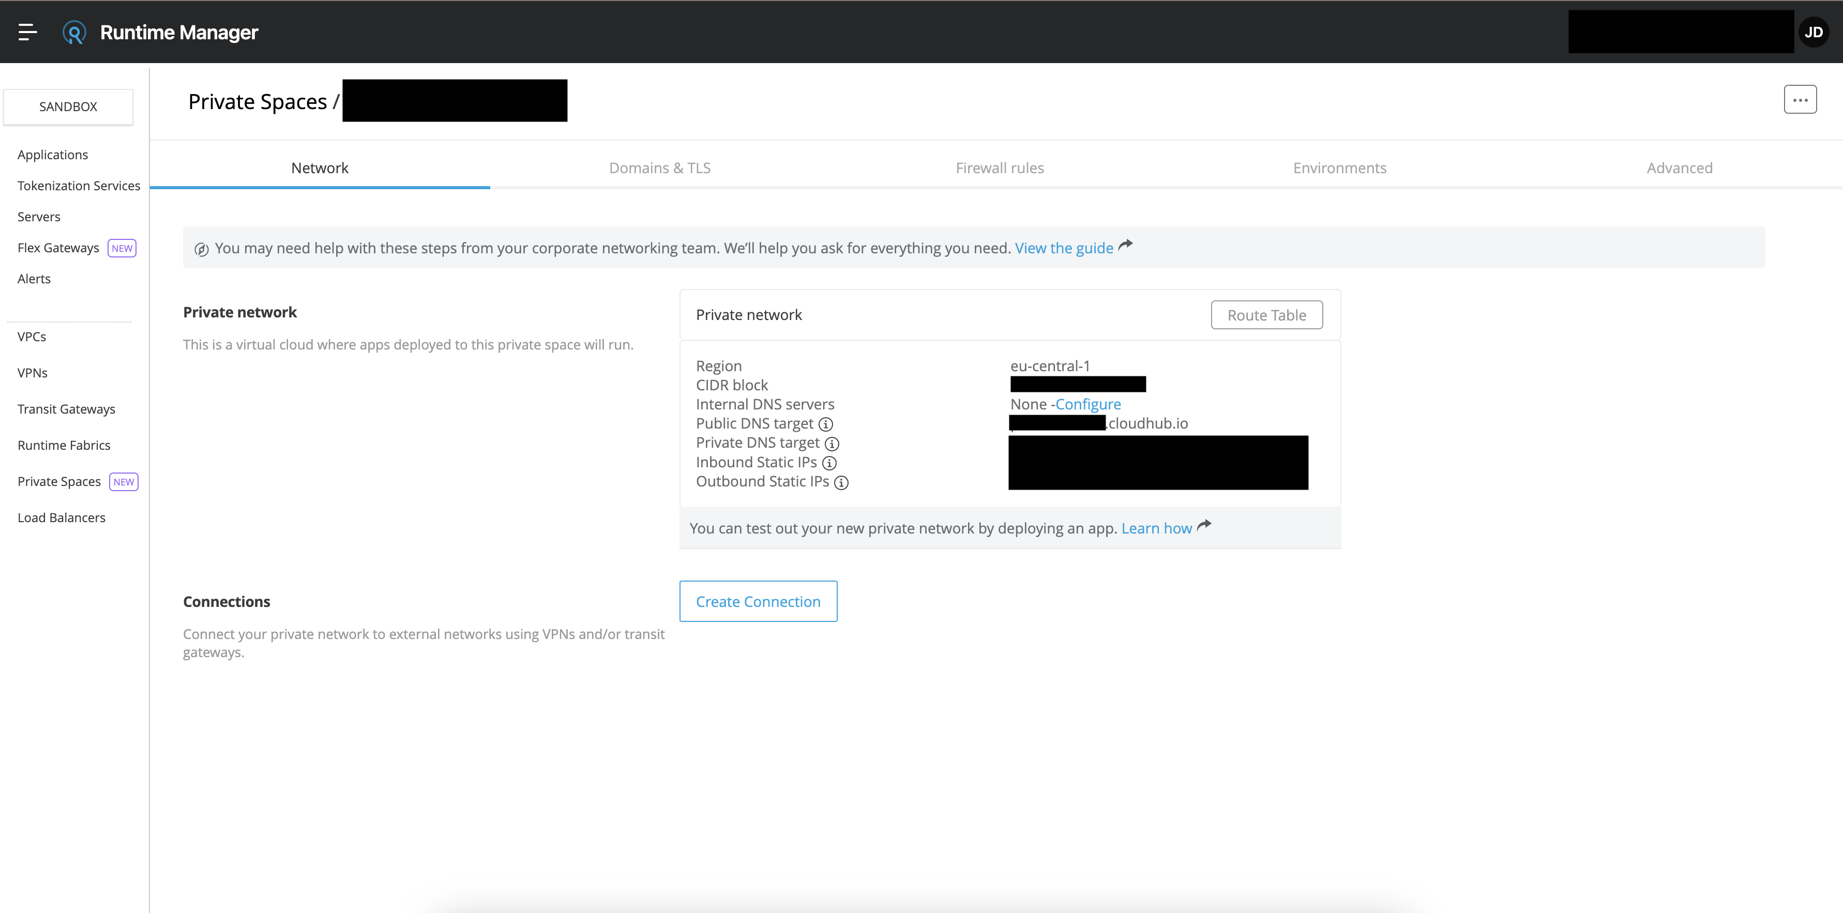1843x913 pixels.
Task: Navigate to Flex Gateways in sidebar
Action: [58, 248]
